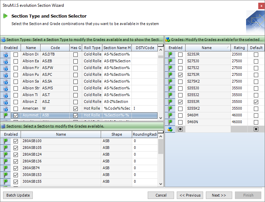The width and height of the screenshot is (265, 202).
Task: Tick the Default checkbox for S275JR
Action: (256, 75)
